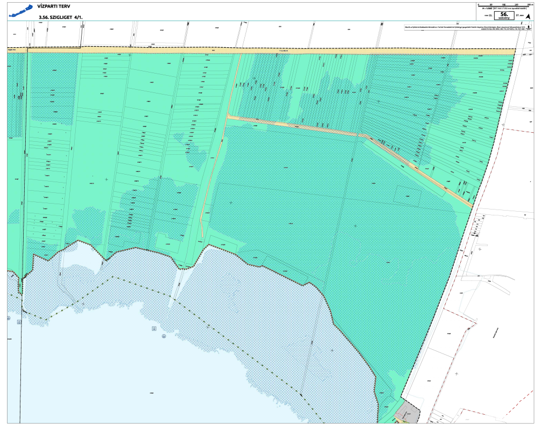
Task: Go to next sheet 57. label
Action: [x=519, y=16]
